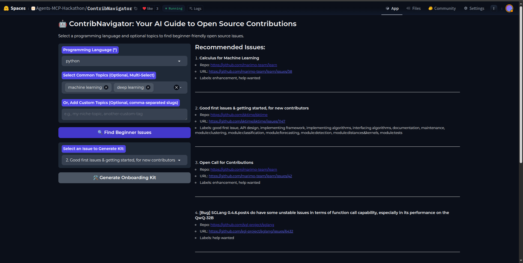Click the 'Open Call for Contributions' issue title
Screen dimensions: 523x263
[226, 163]
